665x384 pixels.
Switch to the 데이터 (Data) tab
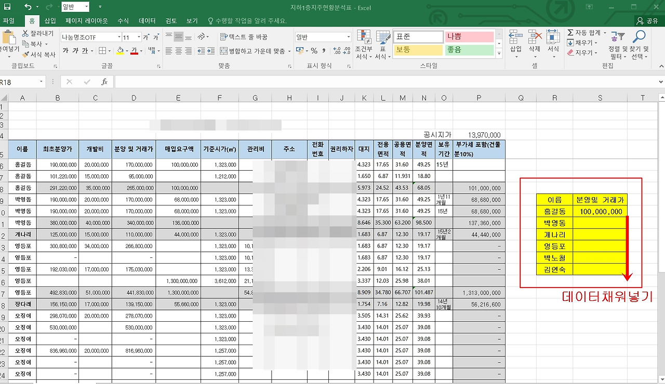coord(147,21)
